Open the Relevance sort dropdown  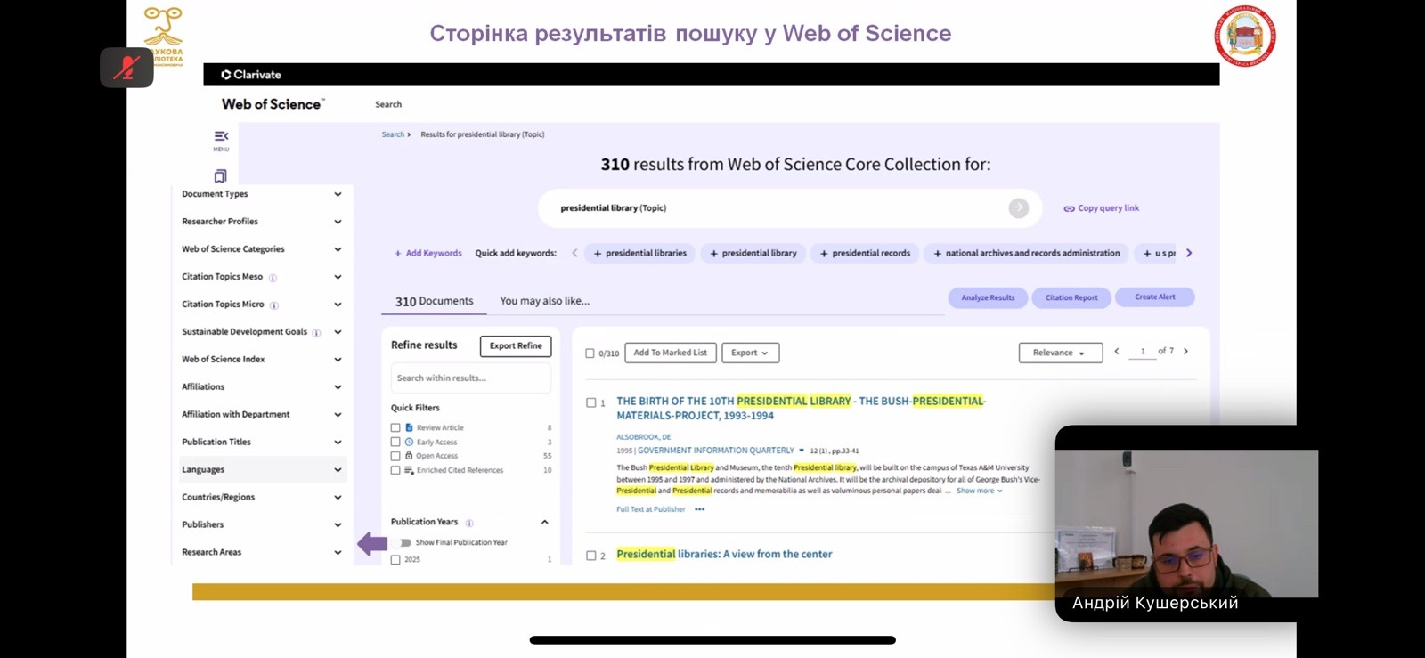[x=1061, y=353]
